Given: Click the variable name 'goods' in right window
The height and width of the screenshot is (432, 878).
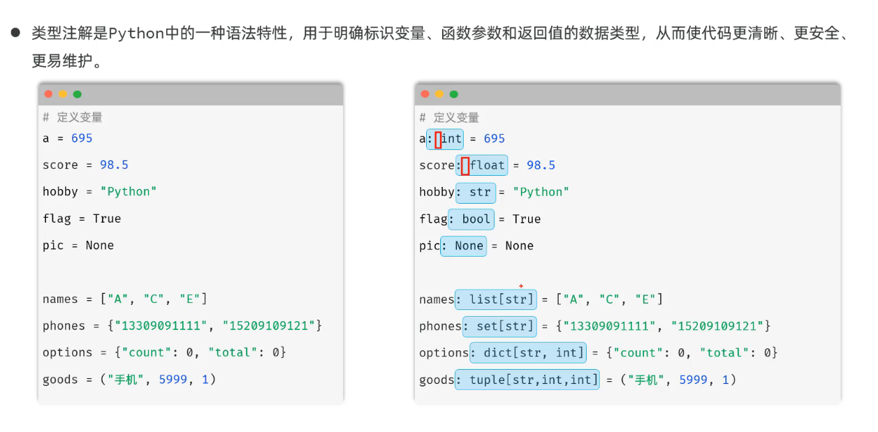Looking at the screenshot, I should [x=437, y=380].
